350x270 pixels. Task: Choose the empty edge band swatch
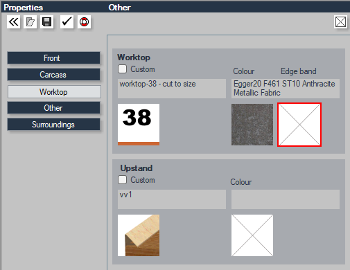[x=299, y=125]
